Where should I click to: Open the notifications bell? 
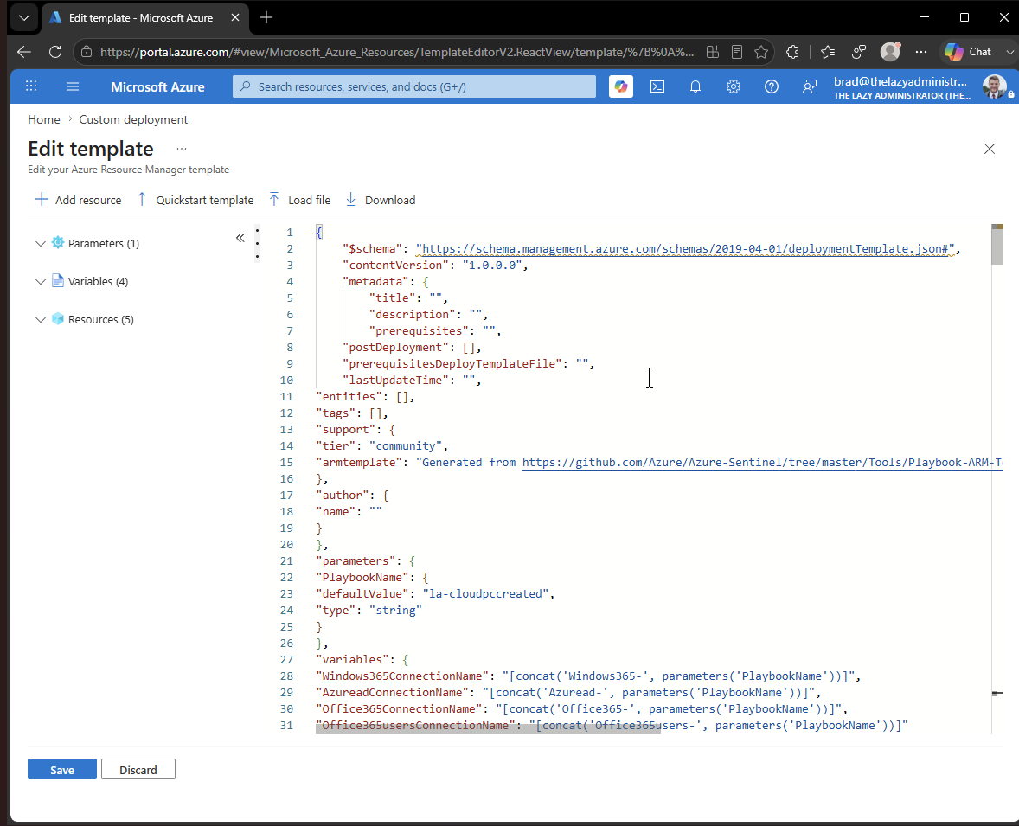click(695, 86)
